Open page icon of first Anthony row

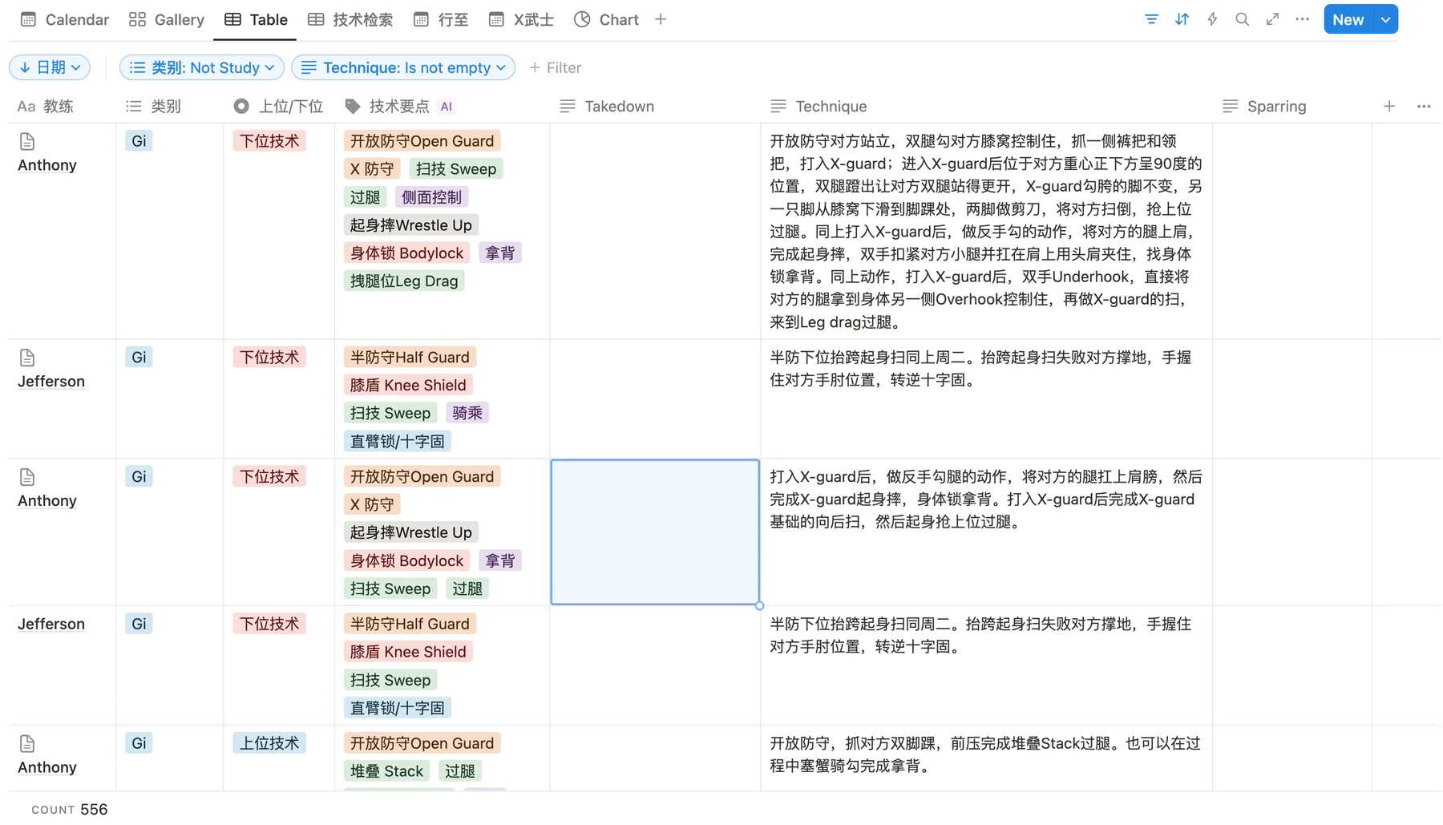pos(27,141)
